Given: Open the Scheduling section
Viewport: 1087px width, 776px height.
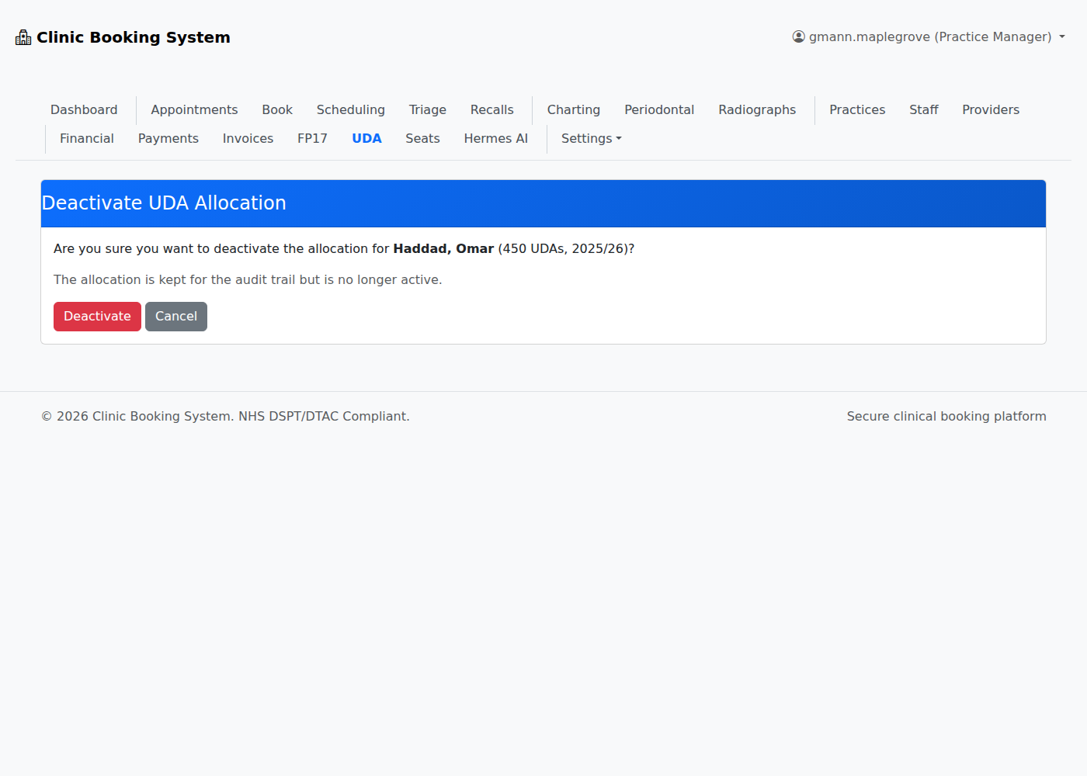Looking at the screenshot, I should click(x=350, y=109).
